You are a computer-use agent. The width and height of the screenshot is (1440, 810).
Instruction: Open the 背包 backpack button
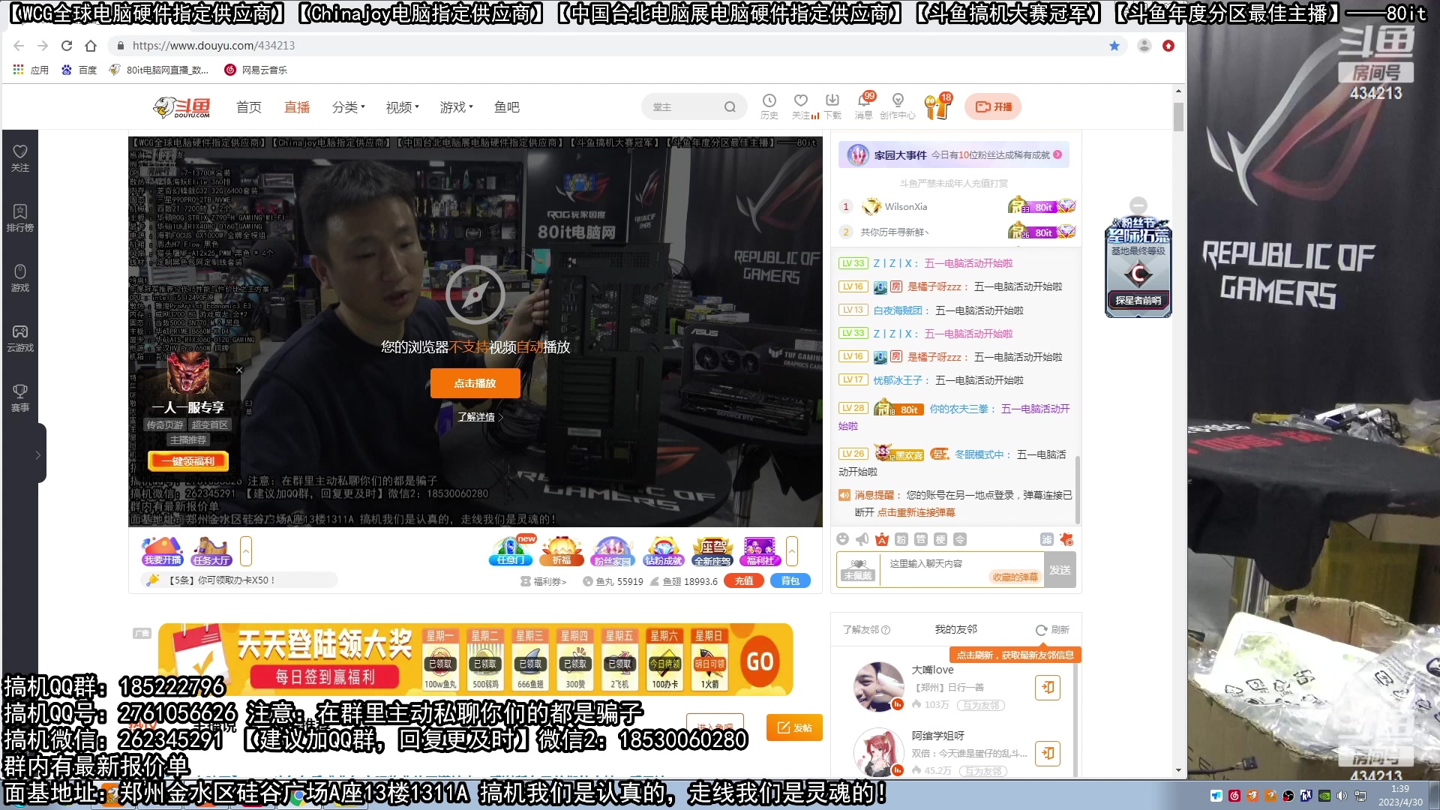[x=790, y=581]
